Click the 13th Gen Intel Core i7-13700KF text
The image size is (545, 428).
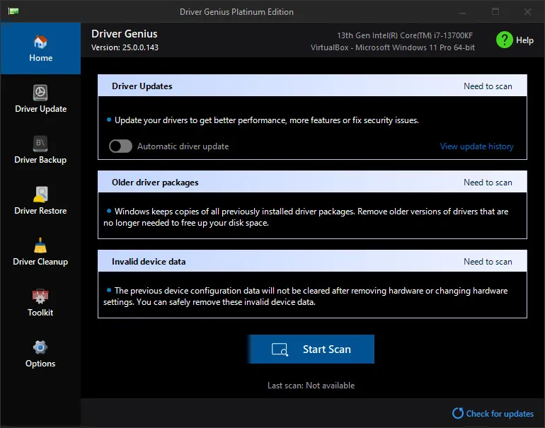tap(405, 35)
